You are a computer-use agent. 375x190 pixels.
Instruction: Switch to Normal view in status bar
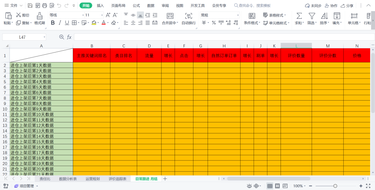coord(270,186)
